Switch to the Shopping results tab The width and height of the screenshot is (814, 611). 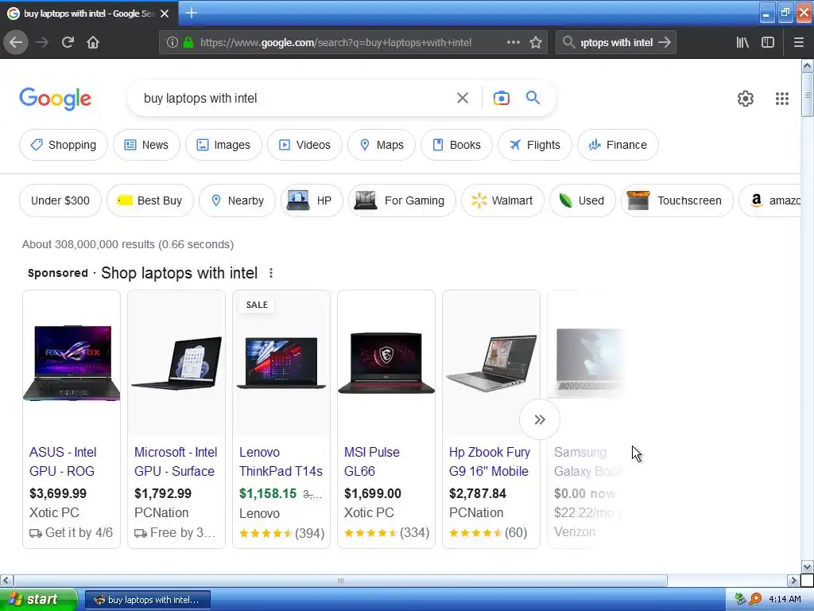click(64, 145)
